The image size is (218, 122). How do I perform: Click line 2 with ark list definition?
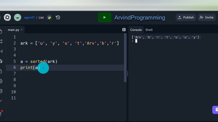(69, 43)
